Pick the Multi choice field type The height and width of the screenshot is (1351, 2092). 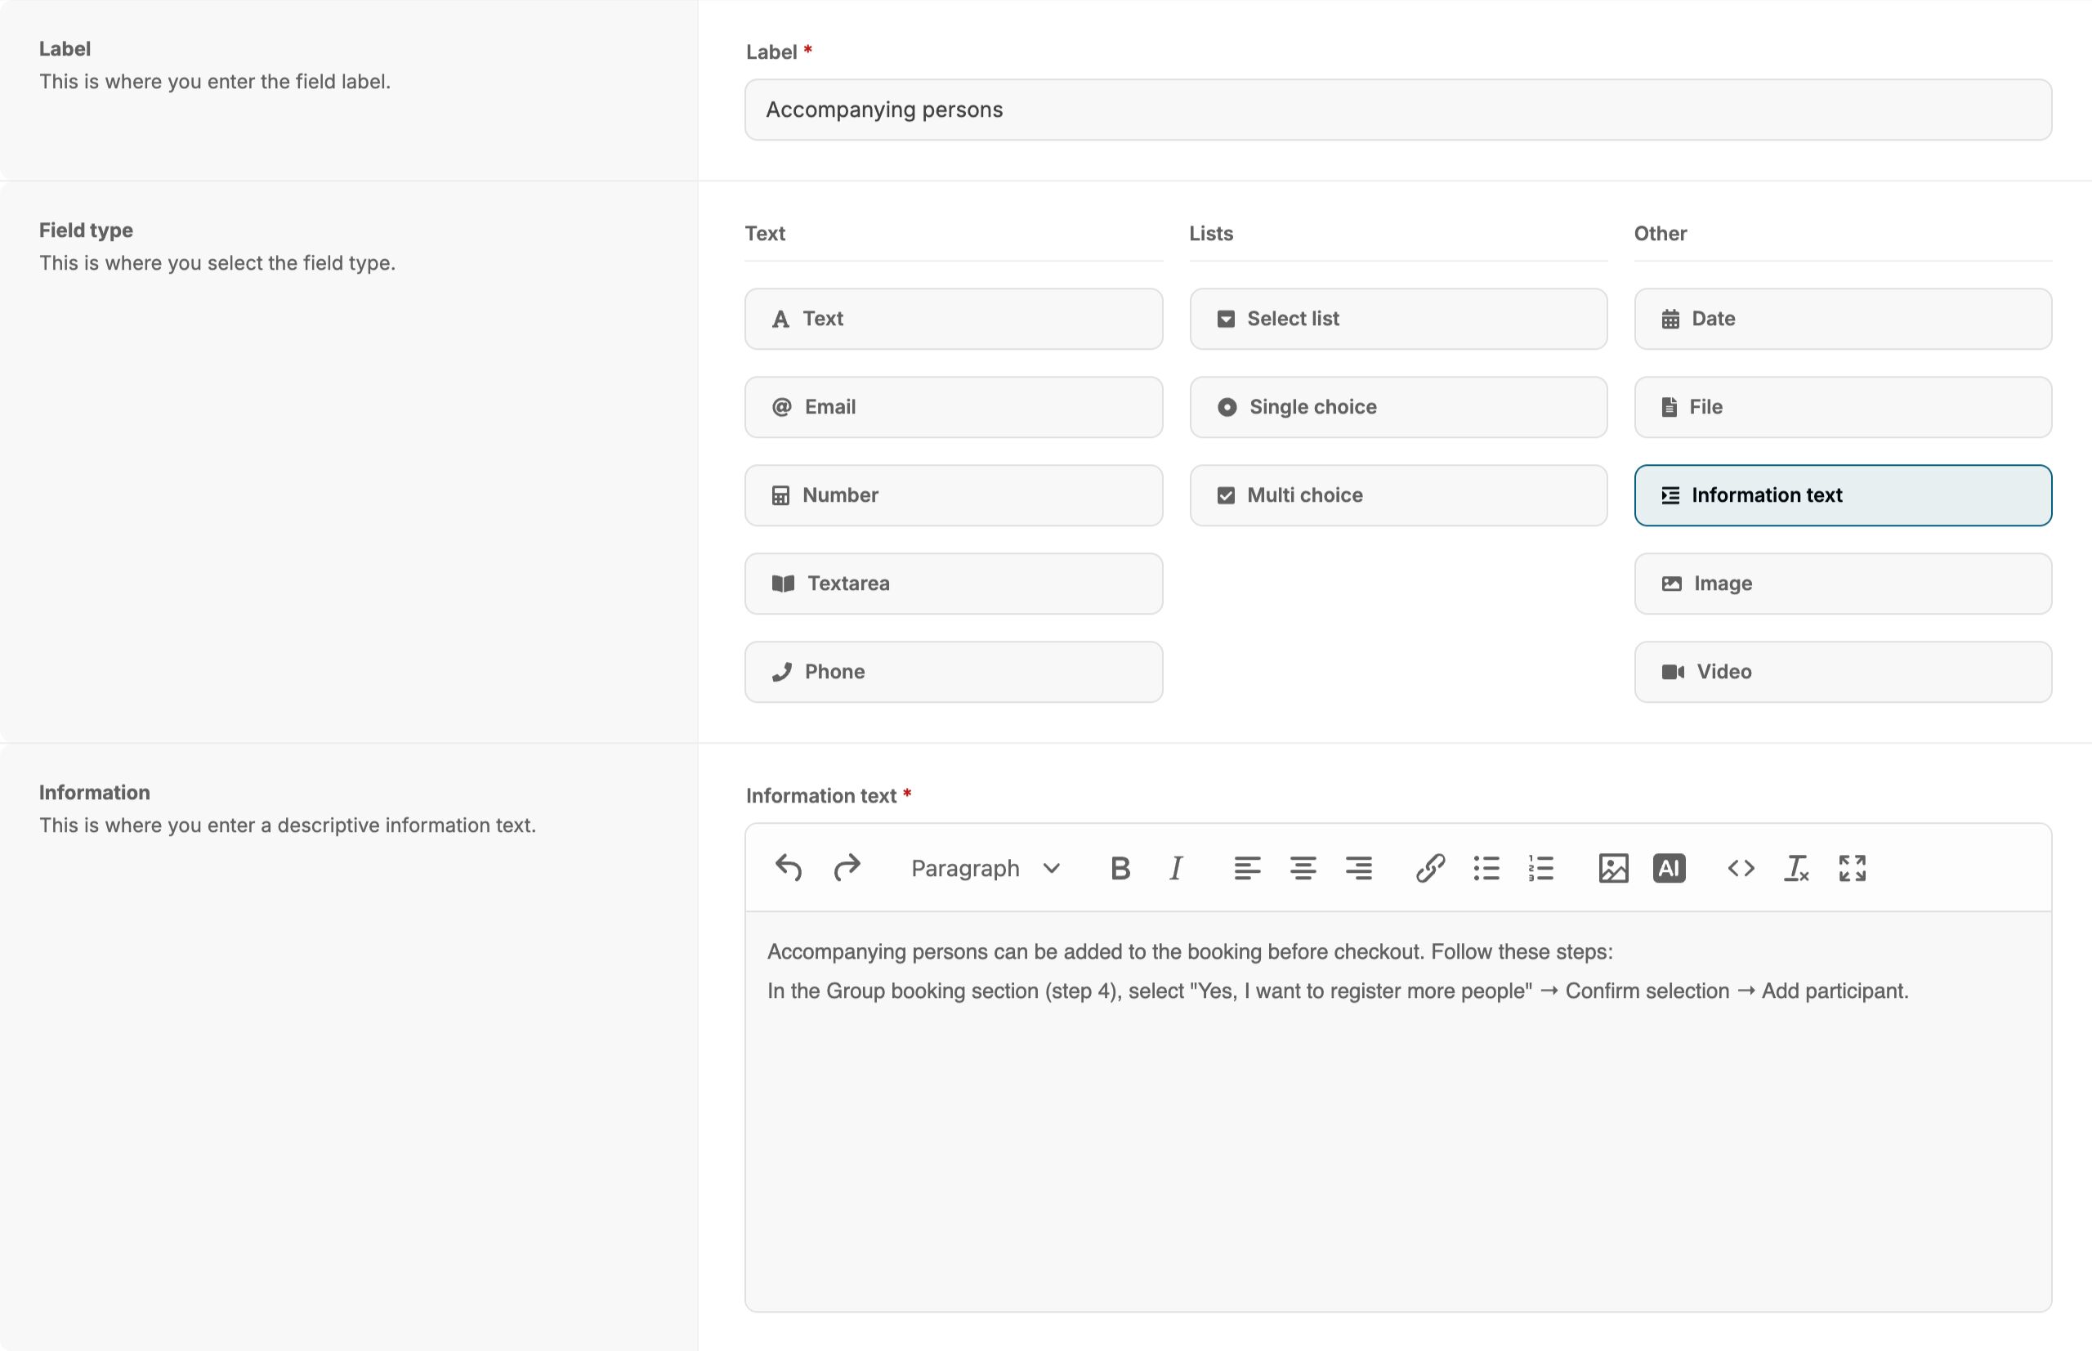tap(1397, 494)
